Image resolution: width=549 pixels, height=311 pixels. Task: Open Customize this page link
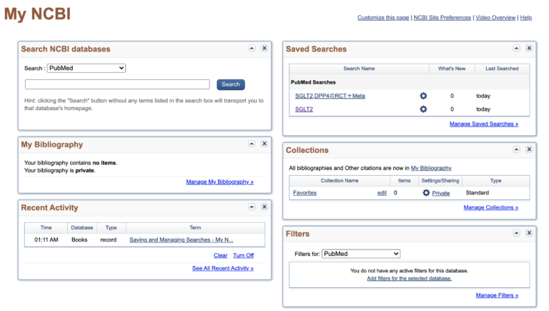[383, 17]
